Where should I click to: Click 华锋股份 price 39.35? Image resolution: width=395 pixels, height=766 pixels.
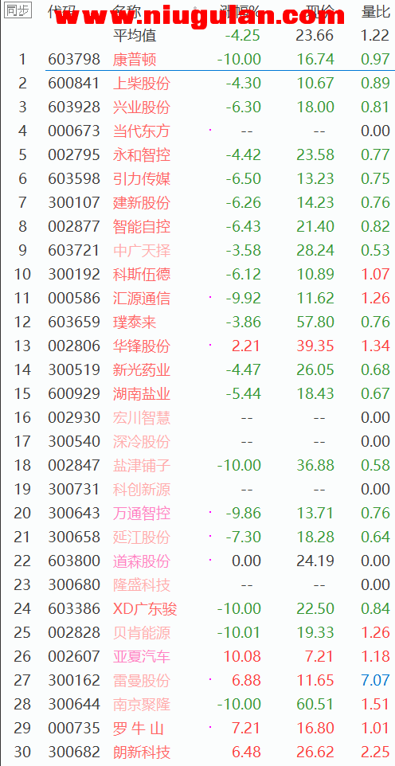pyautogui.click(x=315, y=346)
